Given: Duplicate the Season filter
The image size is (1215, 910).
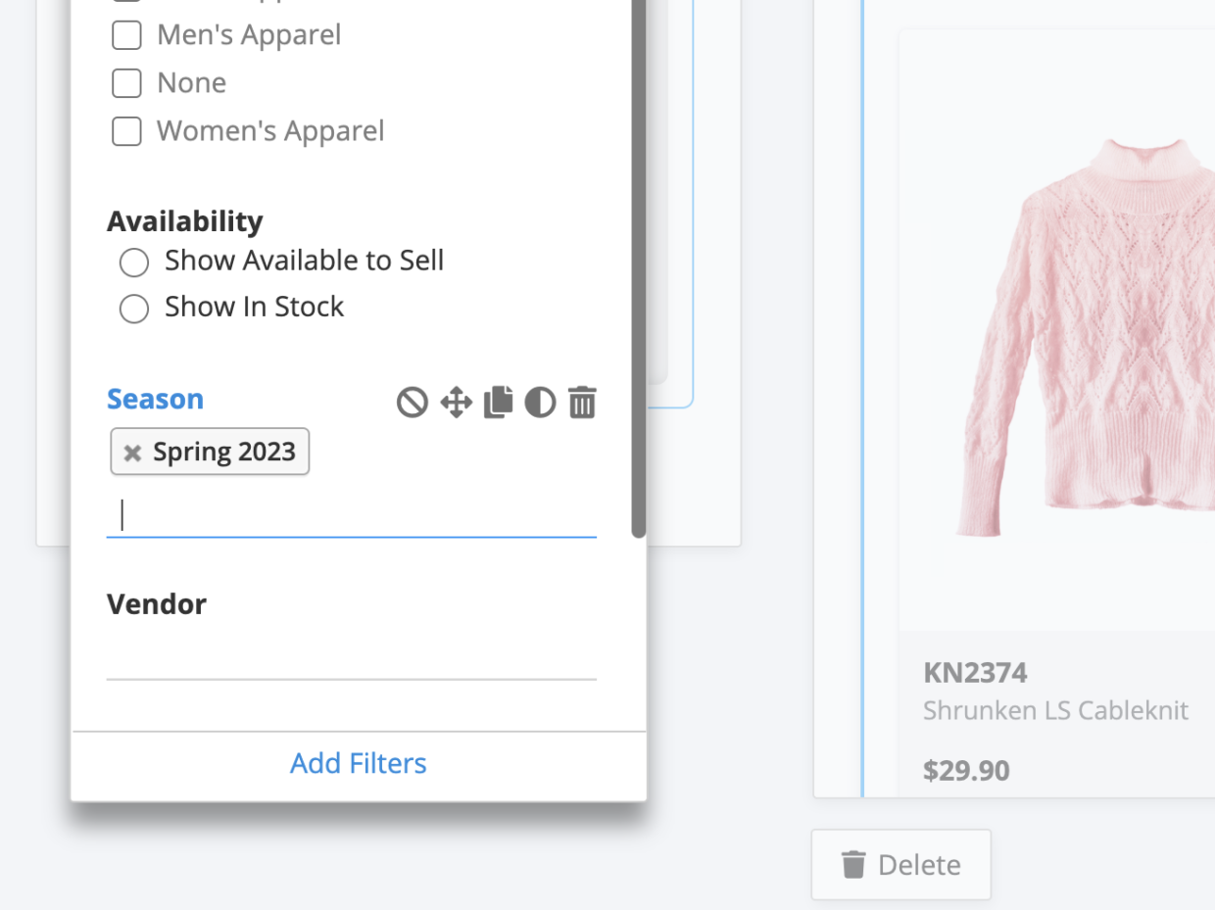Looking at the screenshot, I should pos(498,402).
